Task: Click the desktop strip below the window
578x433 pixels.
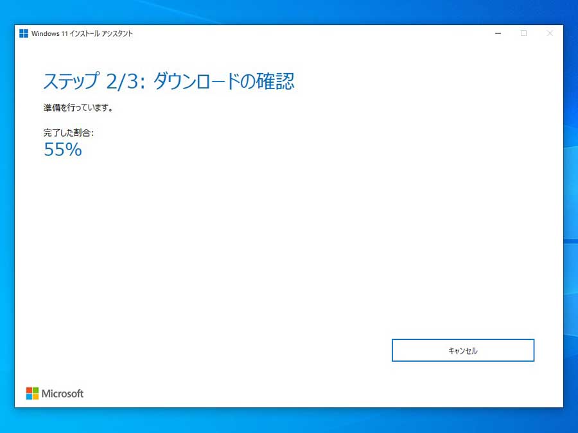Action: click(x=289, y=420)
